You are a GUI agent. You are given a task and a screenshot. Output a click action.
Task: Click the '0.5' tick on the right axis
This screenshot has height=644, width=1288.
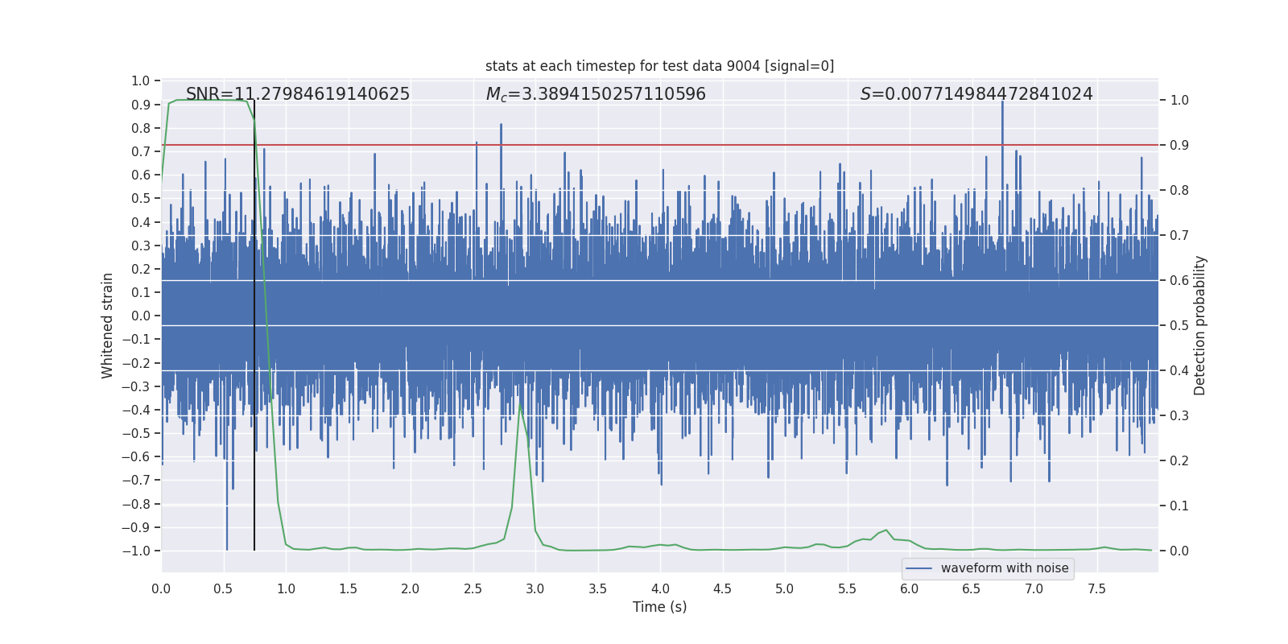click(1179, 325)
